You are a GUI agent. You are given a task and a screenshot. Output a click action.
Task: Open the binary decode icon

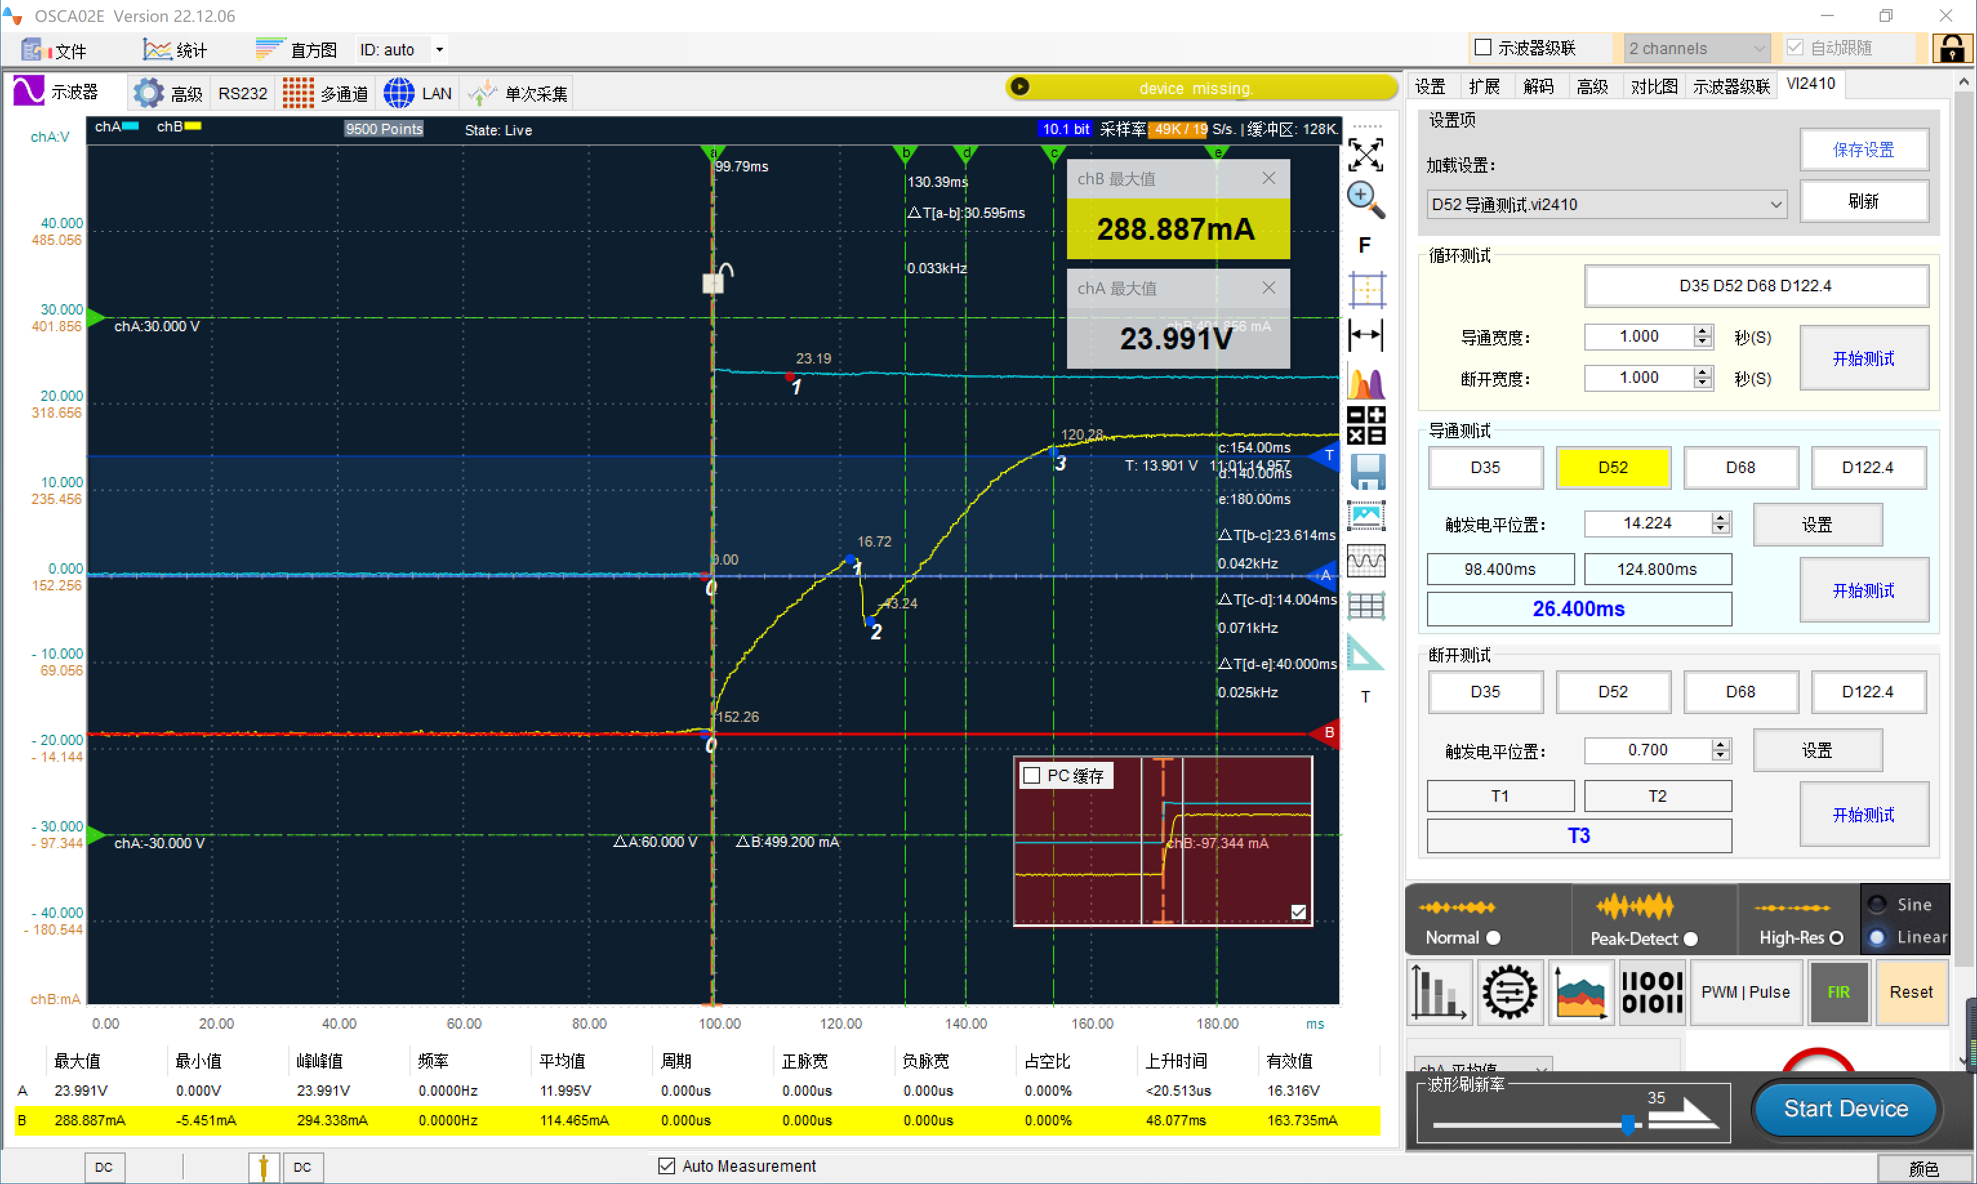[x=1652, y=993]
